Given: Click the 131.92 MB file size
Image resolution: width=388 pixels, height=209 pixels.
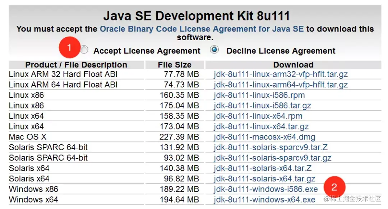Looking at the screenshot, I should (179, 147).
